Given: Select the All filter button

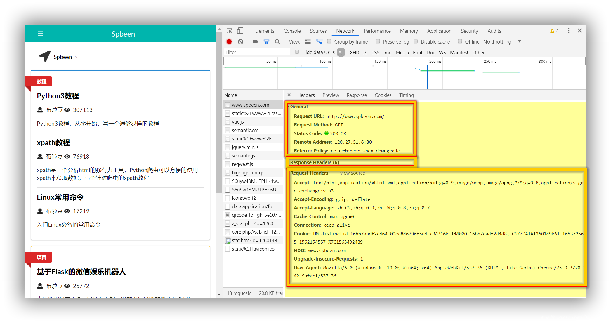Looking at the screenshot, I should pos(341,53).
